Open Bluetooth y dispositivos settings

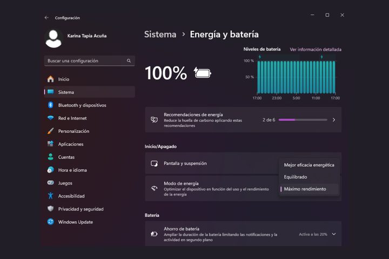82,105
